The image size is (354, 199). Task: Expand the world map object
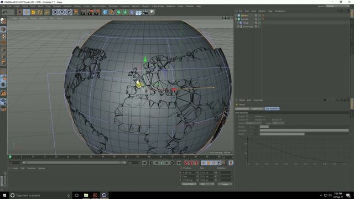click(x=237, y=27)
